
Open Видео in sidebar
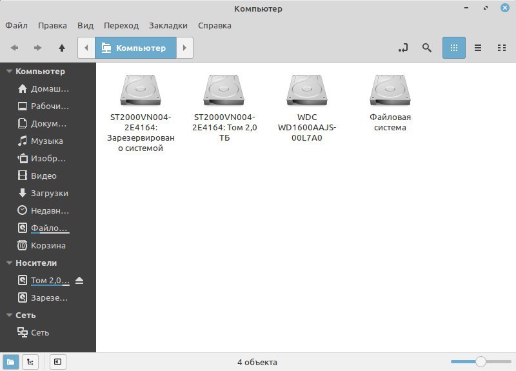(48, 175)
